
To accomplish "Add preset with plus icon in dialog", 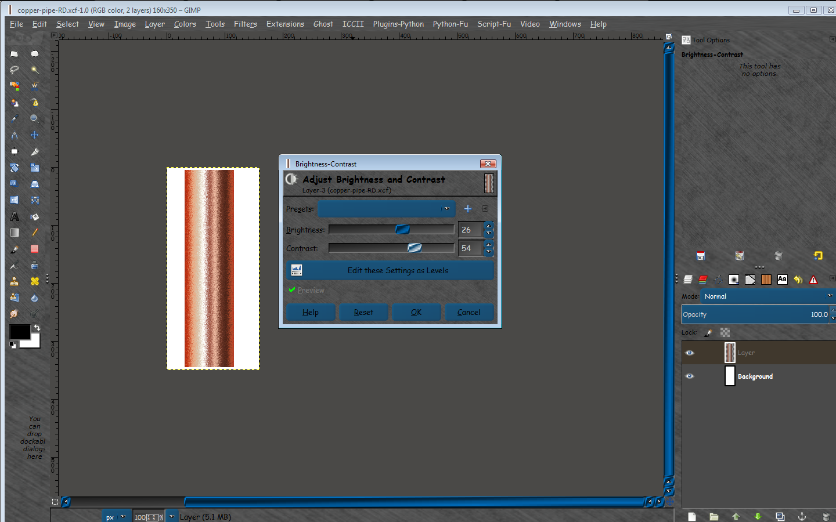I will 468,209.
